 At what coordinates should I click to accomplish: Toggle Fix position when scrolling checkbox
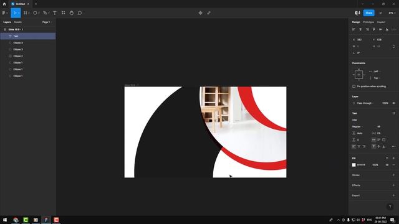353,86
